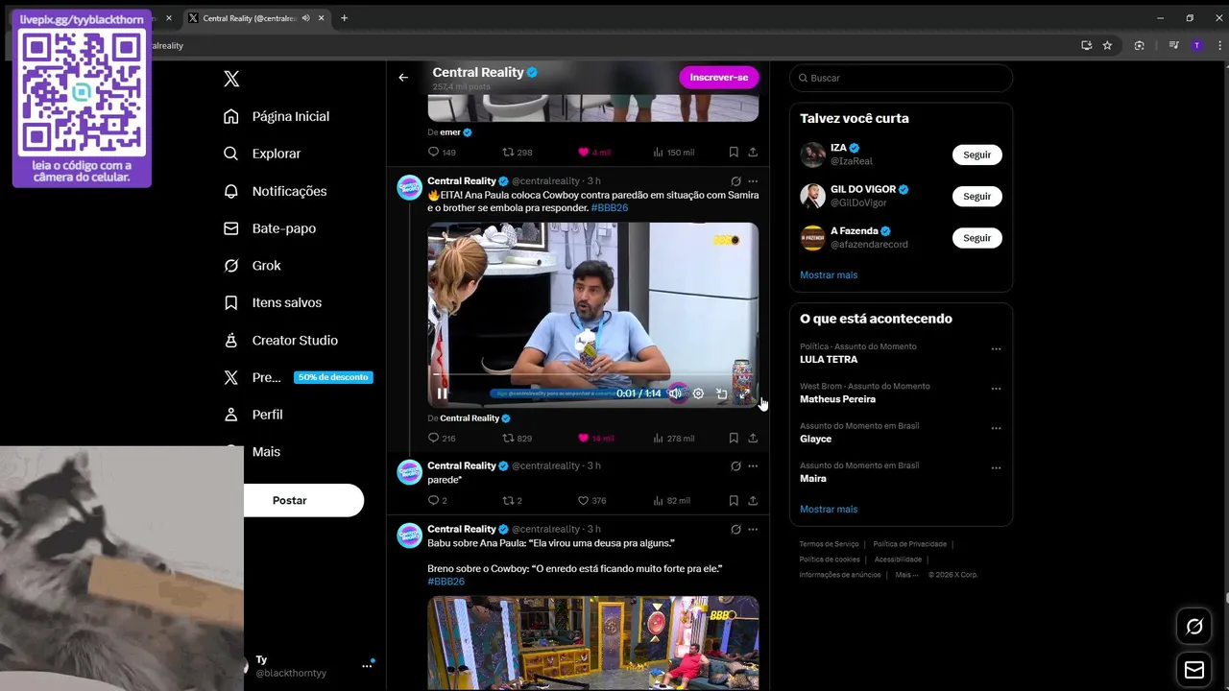Open floating Grok button at bottom right
1229x691 pixels.
tap(1194, 627)
